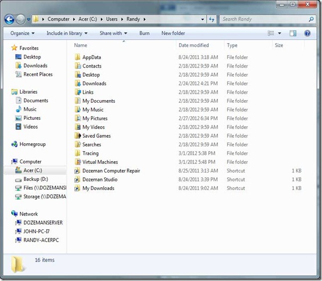
Task: Select the Desktop folder in file list
Action: [91, 75]
